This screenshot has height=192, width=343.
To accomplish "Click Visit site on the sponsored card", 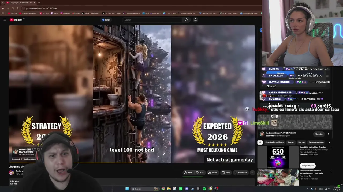I will [319, 134].
